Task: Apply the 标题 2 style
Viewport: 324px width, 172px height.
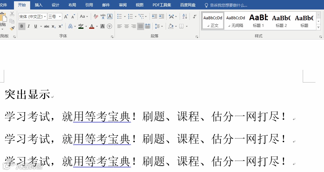Action: [x=281, y=21]
